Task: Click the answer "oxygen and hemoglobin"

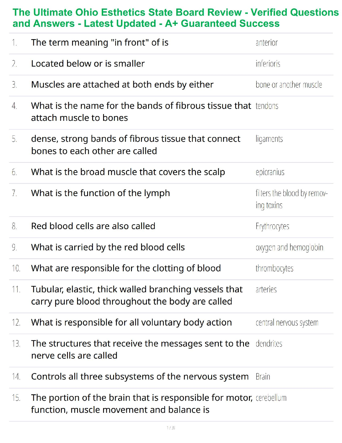Action: pyautogui.click(x=289, y=248)
